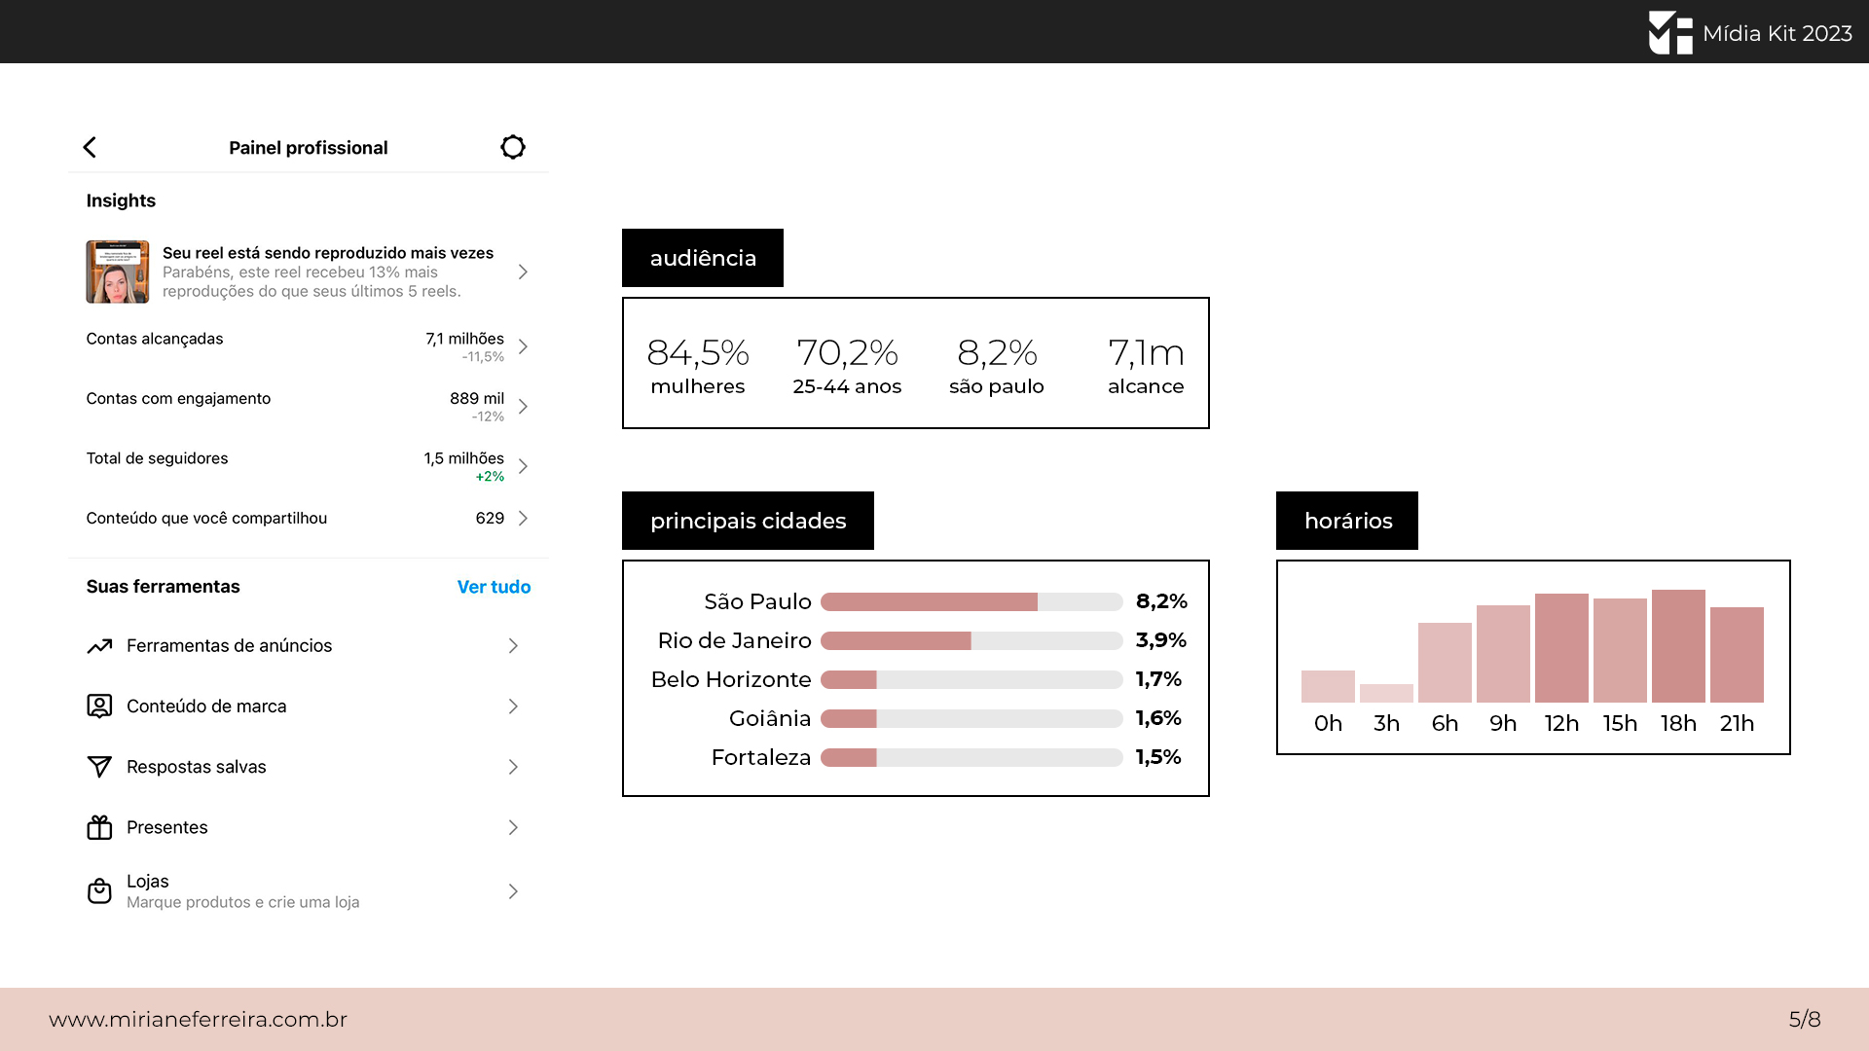Click the Lojas shopping bag icon

[x=99, y=890]
